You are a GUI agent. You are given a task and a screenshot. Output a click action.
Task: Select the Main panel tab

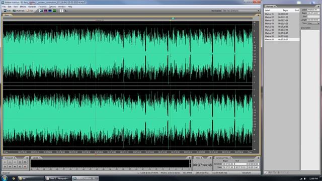point(7,15)
